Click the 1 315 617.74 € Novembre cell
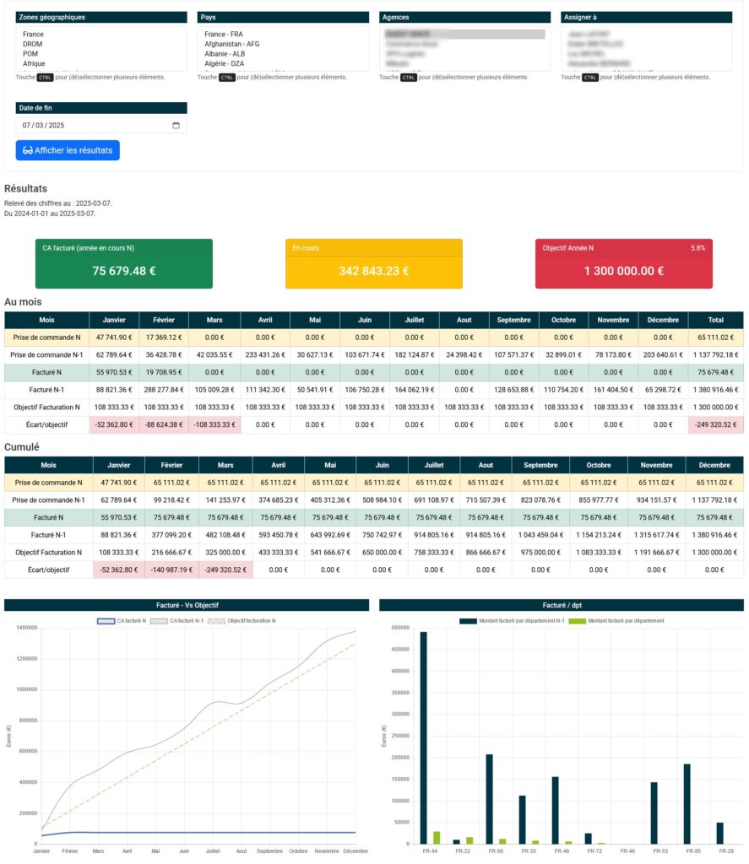The image size is (749, 864). click(656, 535)
